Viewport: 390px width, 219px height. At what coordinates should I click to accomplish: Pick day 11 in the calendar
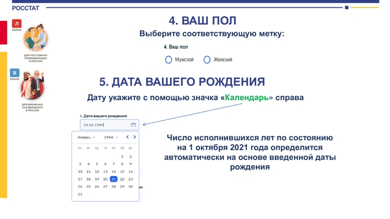(x=88, y=172)
